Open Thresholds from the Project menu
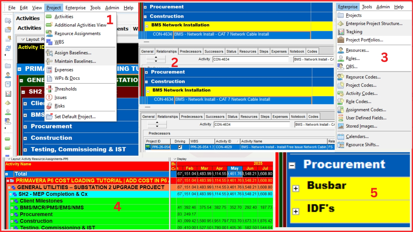 (x=65, y=89)
